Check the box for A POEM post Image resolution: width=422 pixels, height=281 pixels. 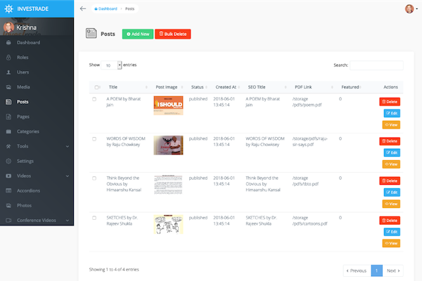tap(94, 99)
